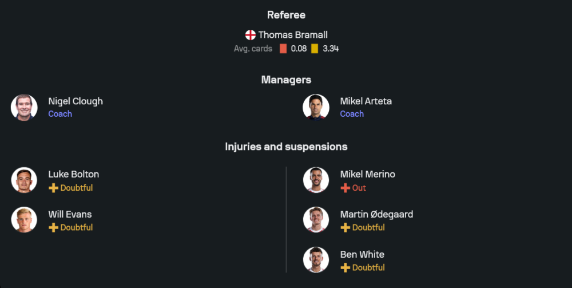Click Will Evans' player avatar

pyautogui.click(x=24, y=220)
